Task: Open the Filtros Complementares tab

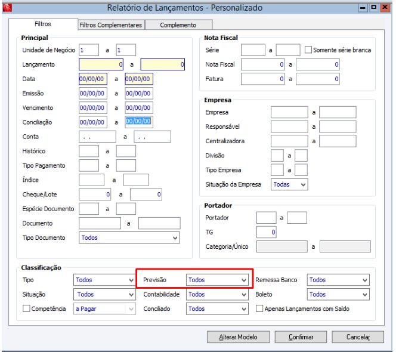Action: tap(111, 25)
